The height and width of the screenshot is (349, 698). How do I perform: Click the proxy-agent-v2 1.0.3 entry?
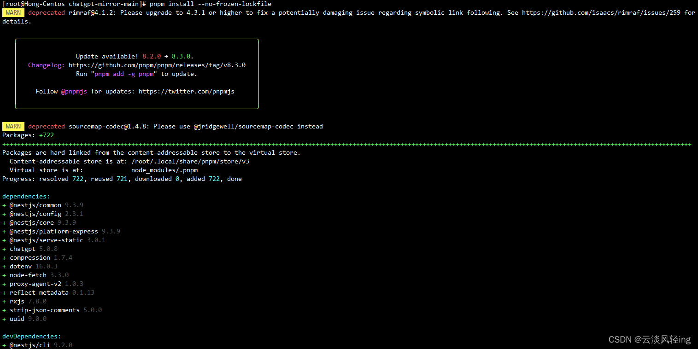point(43,284)
